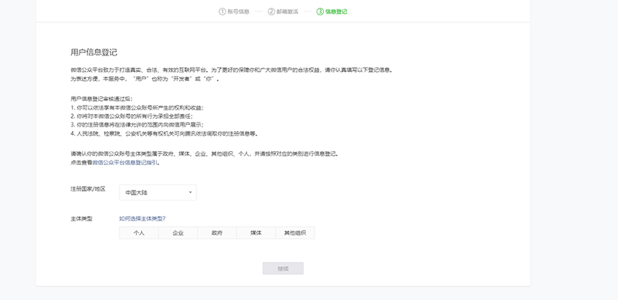Click list item 2 about 承担全部责任

point(132,116)
